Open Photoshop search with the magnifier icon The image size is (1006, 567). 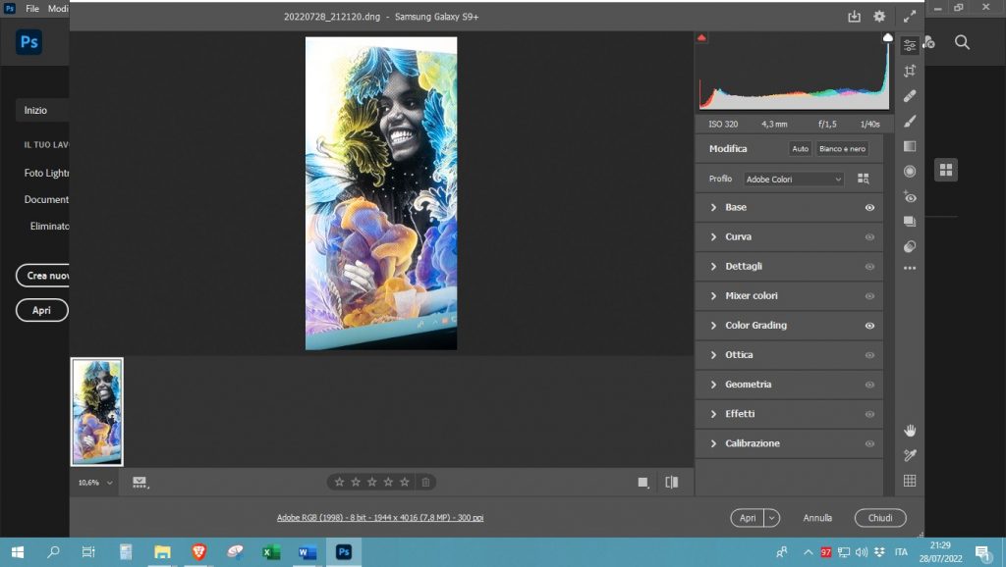[961, 43]
